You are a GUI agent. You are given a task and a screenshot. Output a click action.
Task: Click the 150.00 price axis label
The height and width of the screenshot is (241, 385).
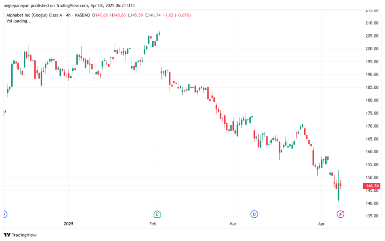click(x=372, y=177)
